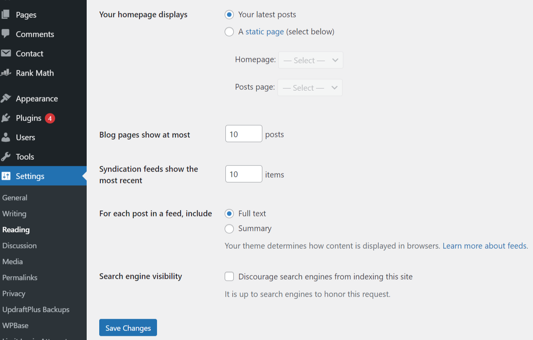Select the Users icon in the sidebar

pyautogui.click(x=6, y=137)
